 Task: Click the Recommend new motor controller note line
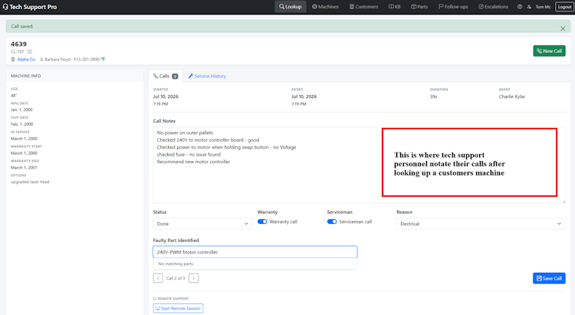click(194, 162)
